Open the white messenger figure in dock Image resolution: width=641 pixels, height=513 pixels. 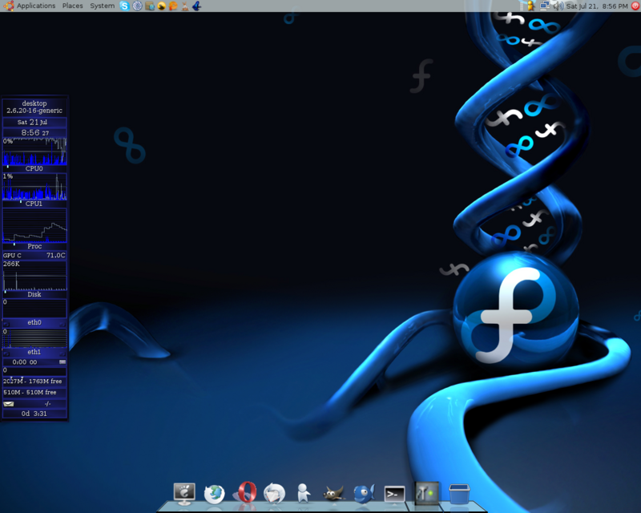(304, 493)
